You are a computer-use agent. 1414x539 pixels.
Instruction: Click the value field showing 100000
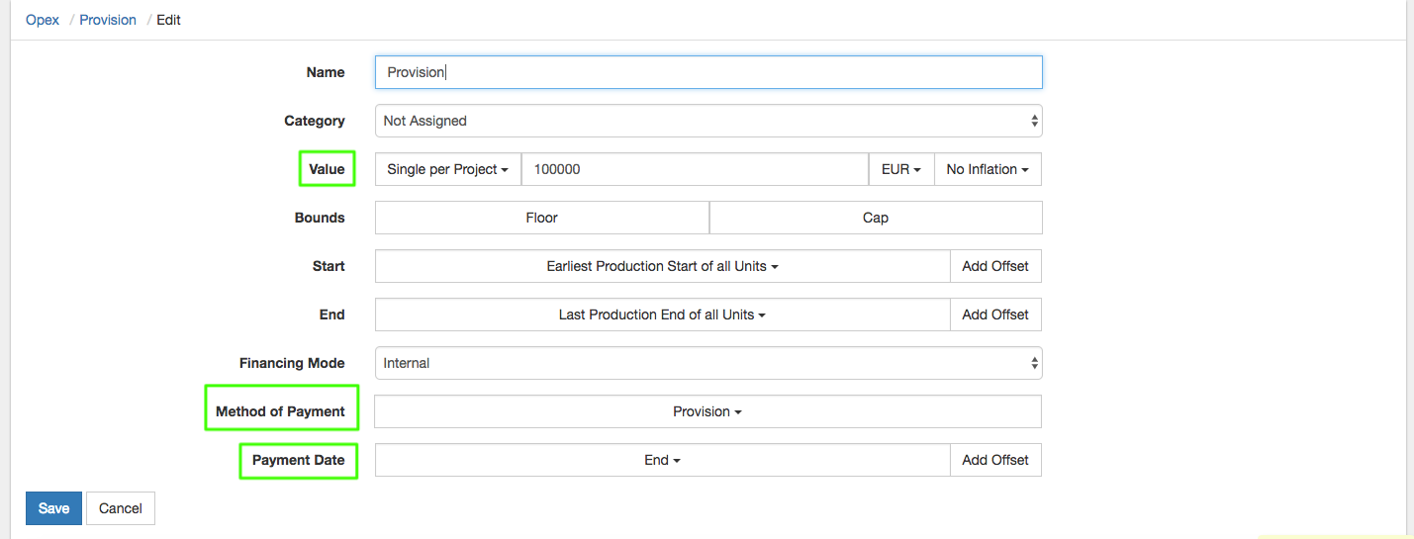694,169
